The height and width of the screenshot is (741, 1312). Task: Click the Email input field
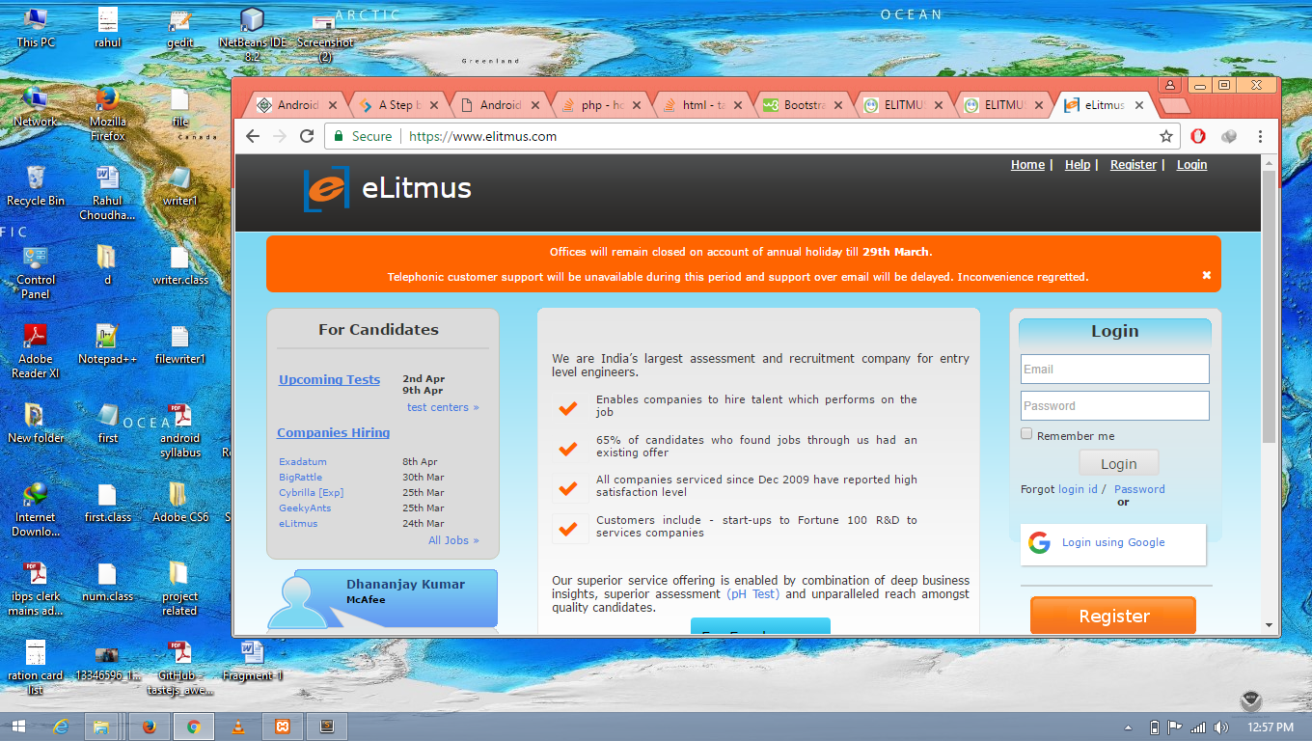point(1114,369)
